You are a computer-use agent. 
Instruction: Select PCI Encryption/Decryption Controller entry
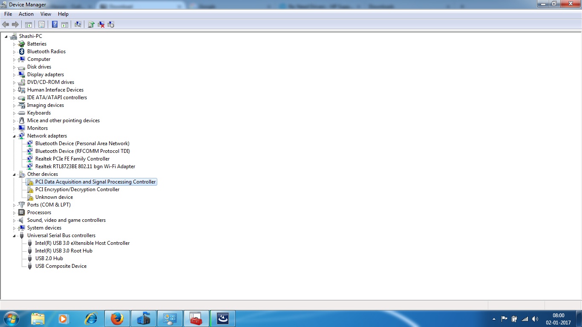coord(77,189)
